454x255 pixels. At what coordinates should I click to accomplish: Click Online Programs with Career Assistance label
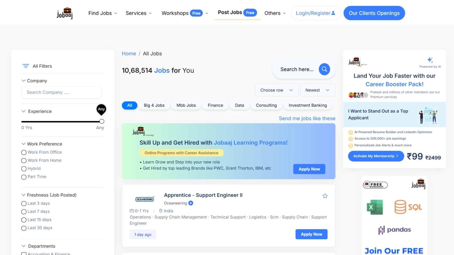[181, 153]
